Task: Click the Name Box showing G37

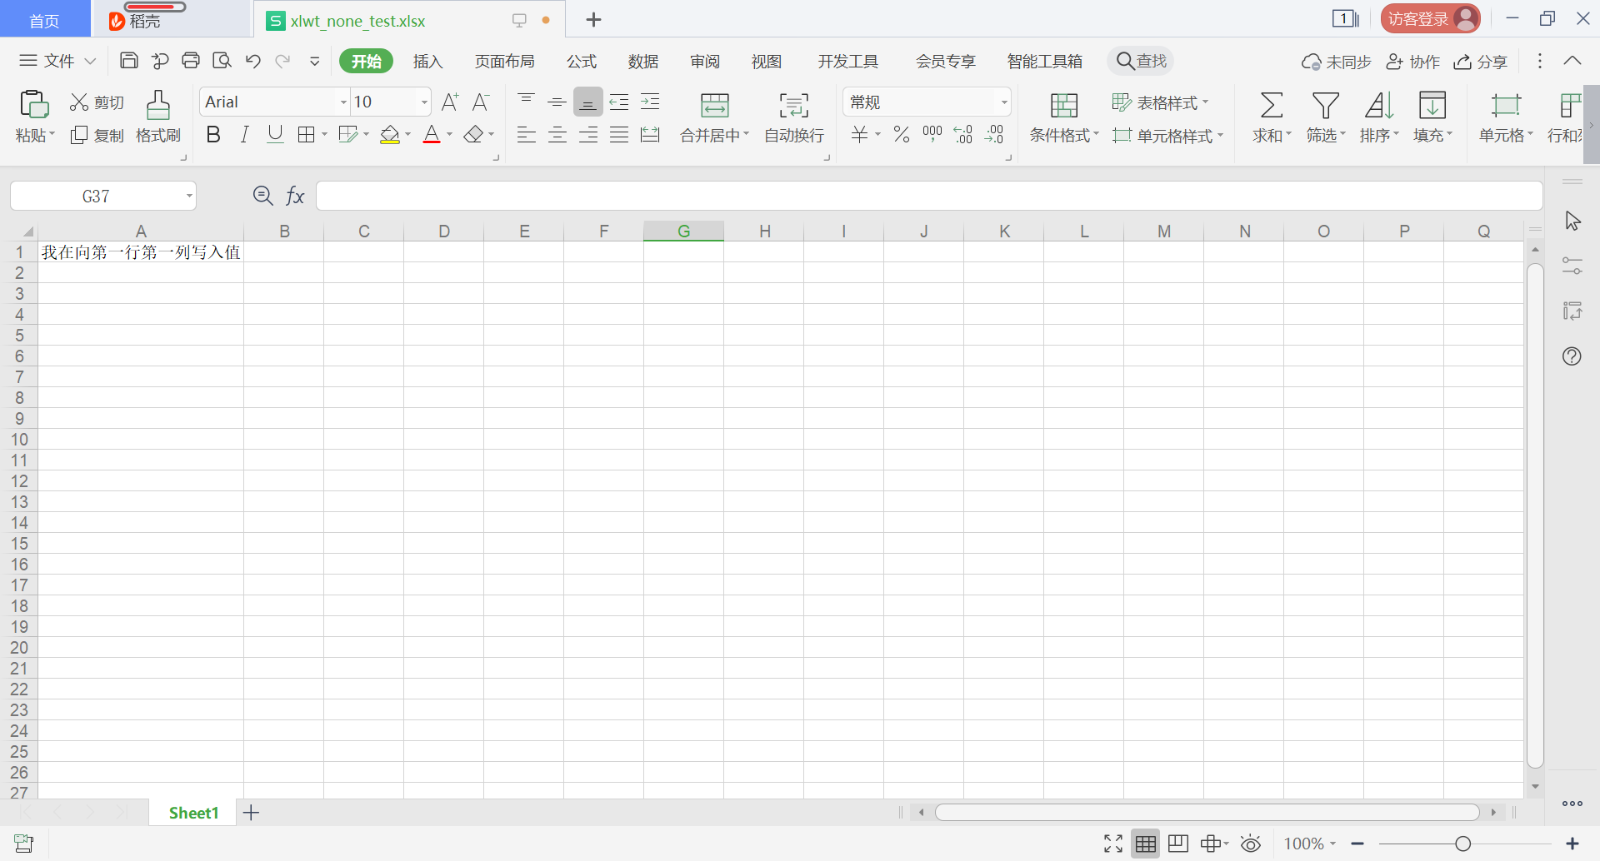Action: 97,196
